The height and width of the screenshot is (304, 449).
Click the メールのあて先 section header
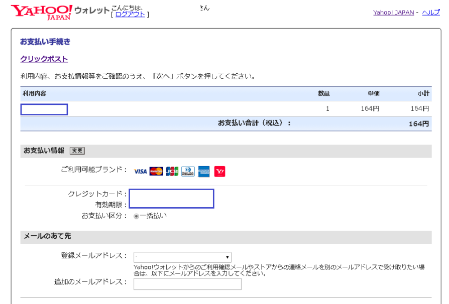pyautogui.click(x=48, y=236)
